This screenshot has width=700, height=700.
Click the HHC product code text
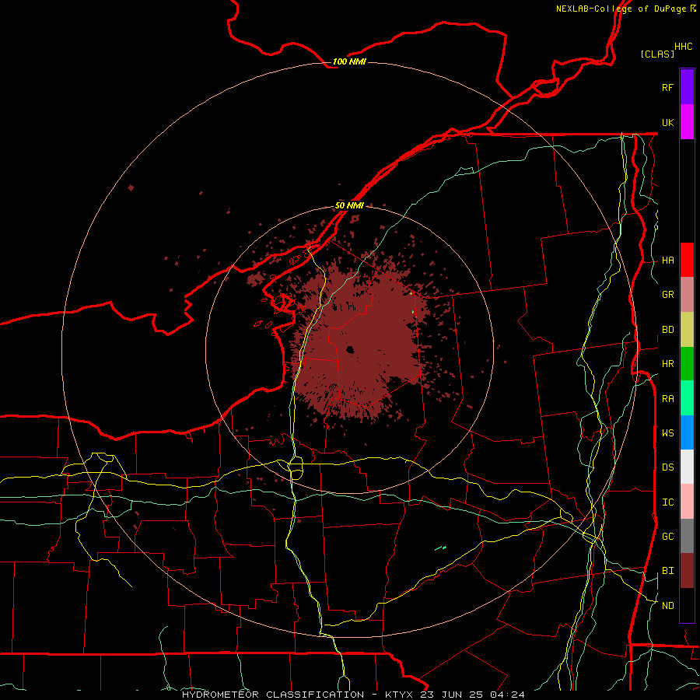point(684,47)
